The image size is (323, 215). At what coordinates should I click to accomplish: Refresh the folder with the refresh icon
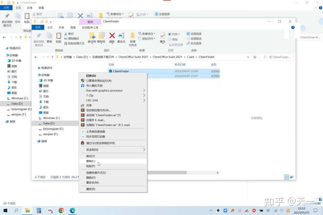pos(255,57)
